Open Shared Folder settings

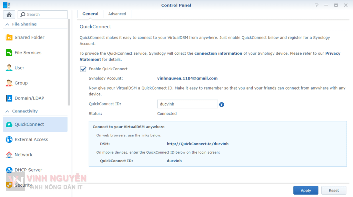click(29, 38)
